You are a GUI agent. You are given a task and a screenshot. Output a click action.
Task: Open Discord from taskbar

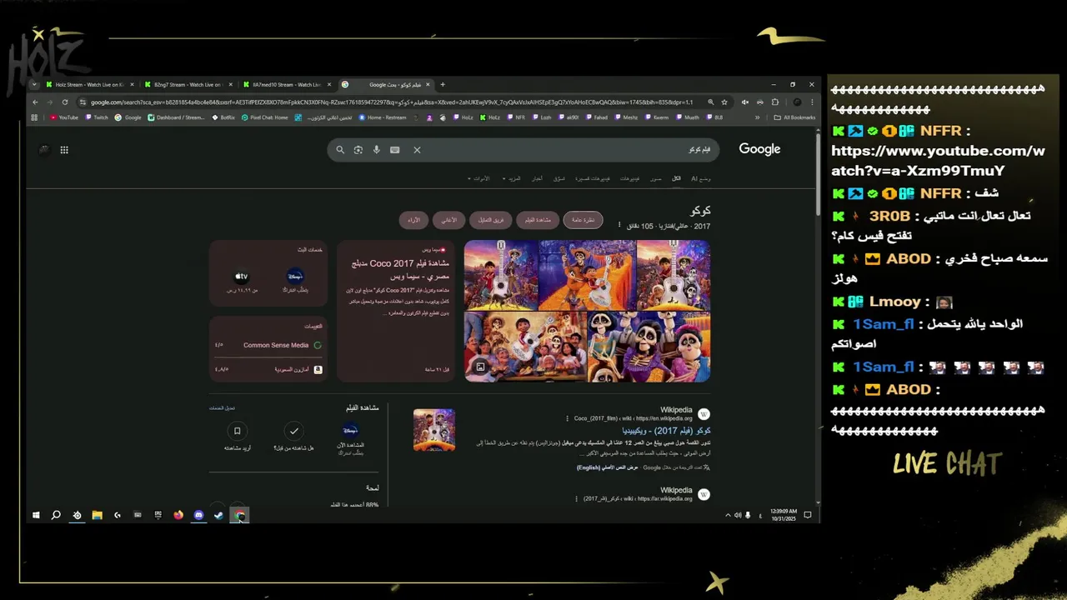point(198,516)
